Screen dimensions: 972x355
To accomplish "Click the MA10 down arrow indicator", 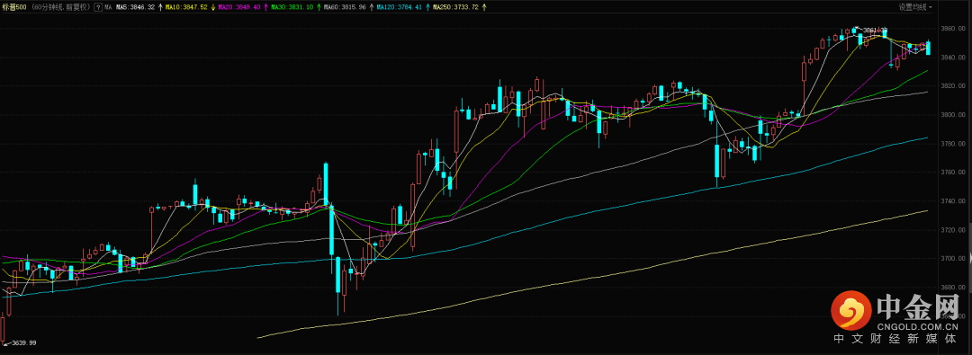I will coord(212,7).
